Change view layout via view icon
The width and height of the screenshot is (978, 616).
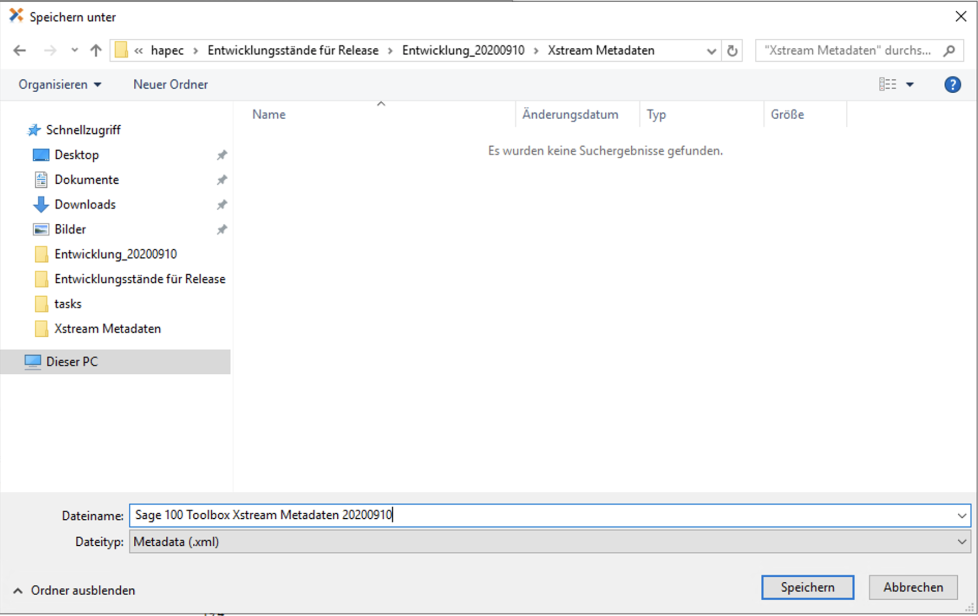click(888, 84)
